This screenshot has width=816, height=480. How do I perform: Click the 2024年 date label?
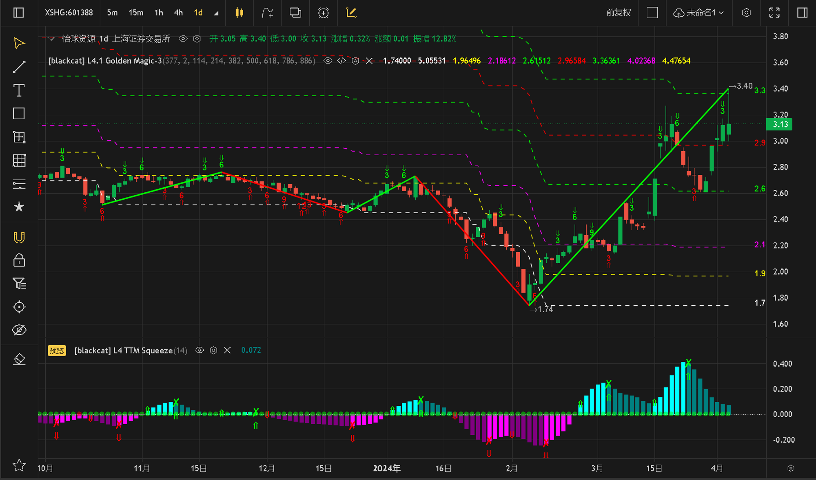(387, 468)
